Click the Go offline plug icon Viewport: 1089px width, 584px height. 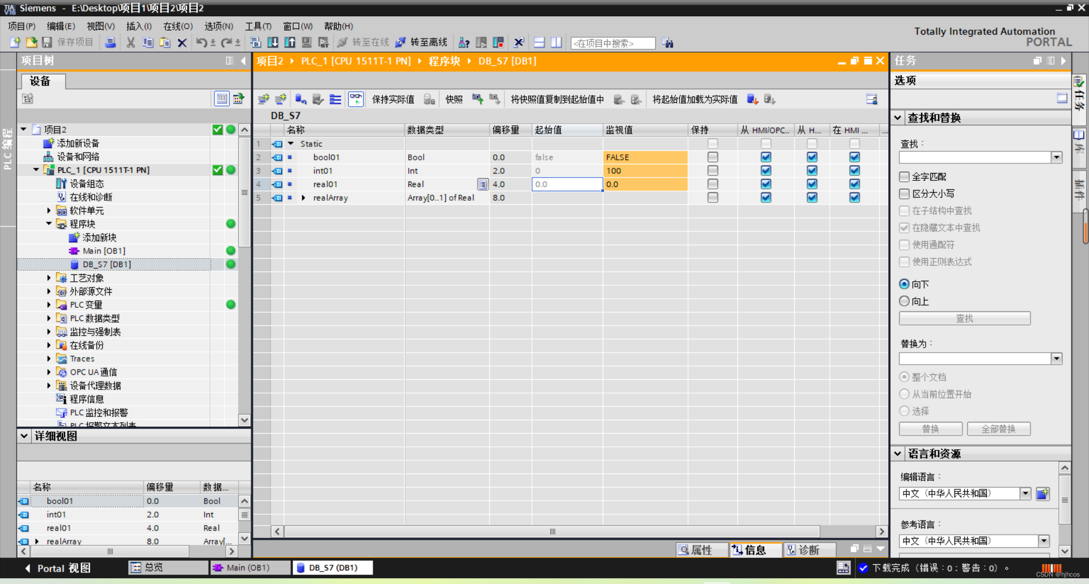[400, 43]
